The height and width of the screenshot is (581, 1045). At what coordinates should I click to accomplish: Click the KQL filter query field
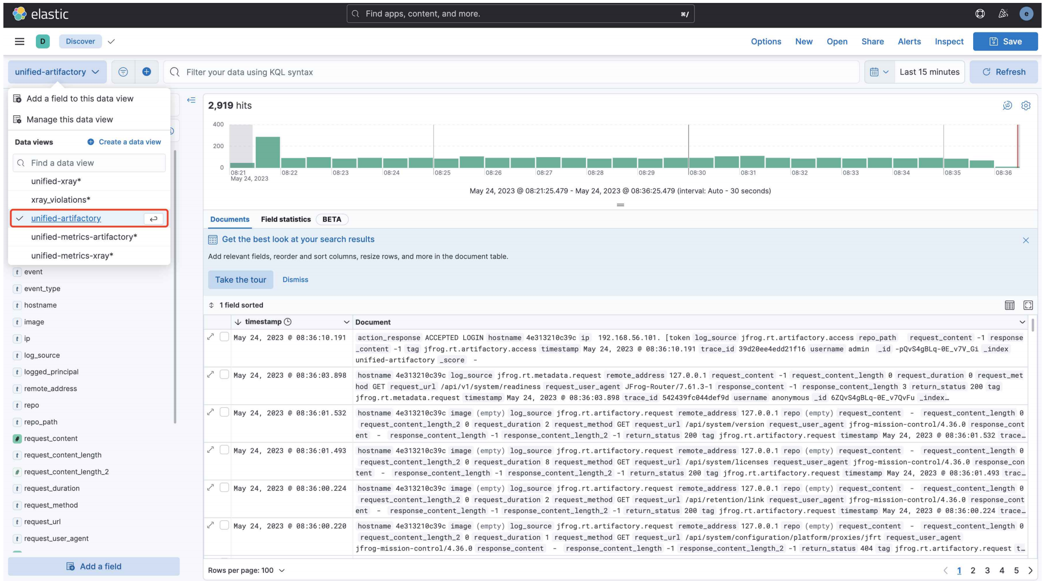point(511,72)
